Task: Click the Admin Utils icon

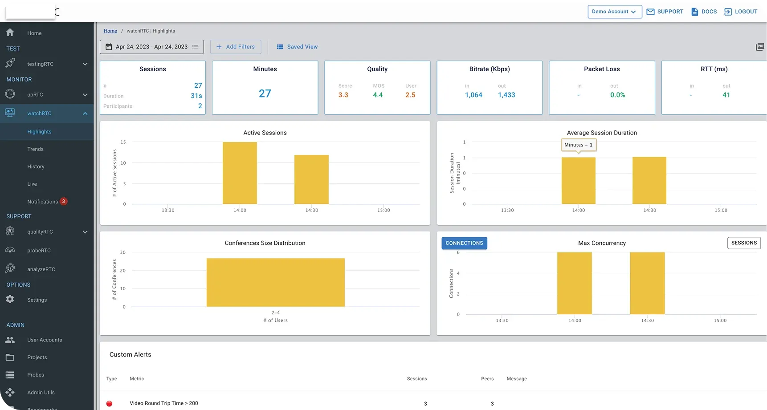Action: (x=10, y=392)
